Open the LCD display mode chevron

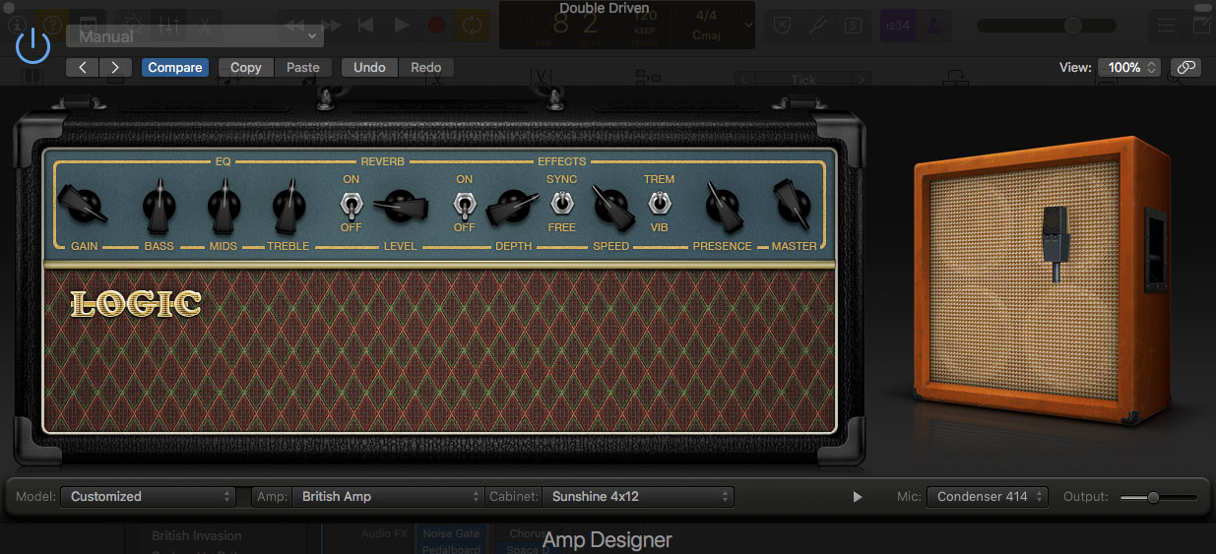point(749,26)
